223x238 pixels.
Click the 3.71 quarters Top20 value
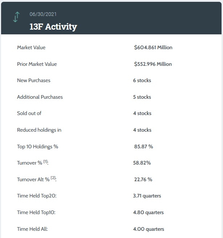coord(147,196)
